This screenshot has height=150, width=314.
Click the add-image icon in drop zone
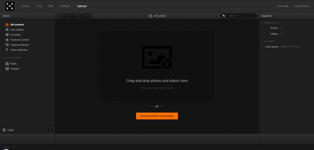pyautogui.click(x=157, y=58)
